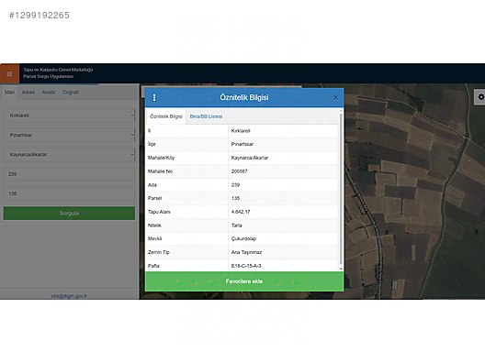Select the Parsel value 135 in table
This screenshot has height=363, width=485.
tap(235, 198)
